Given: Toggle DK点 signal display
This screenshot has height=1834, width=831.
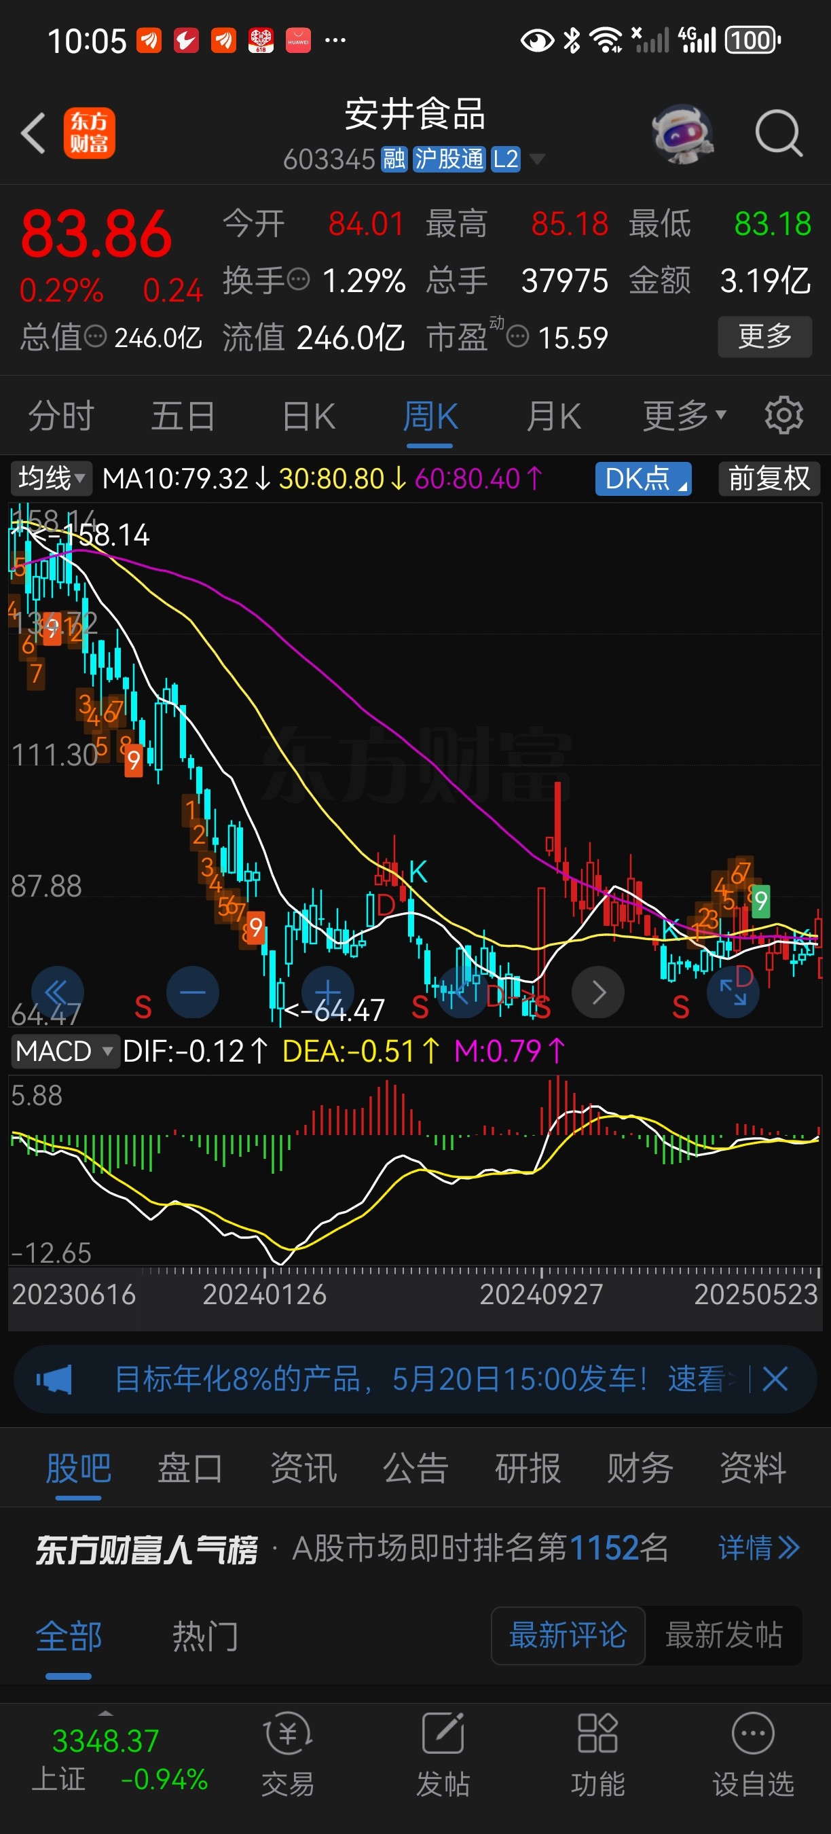Looking at the screenshot, I should coord(643,478).
